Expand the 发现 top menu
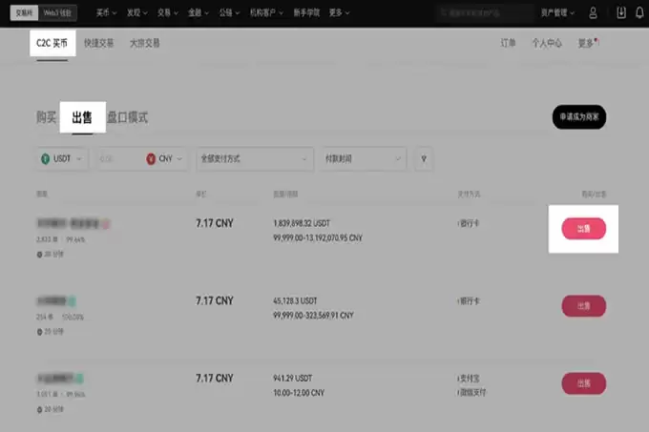This screenshot has width=649, height=432. tap(137, 12)
